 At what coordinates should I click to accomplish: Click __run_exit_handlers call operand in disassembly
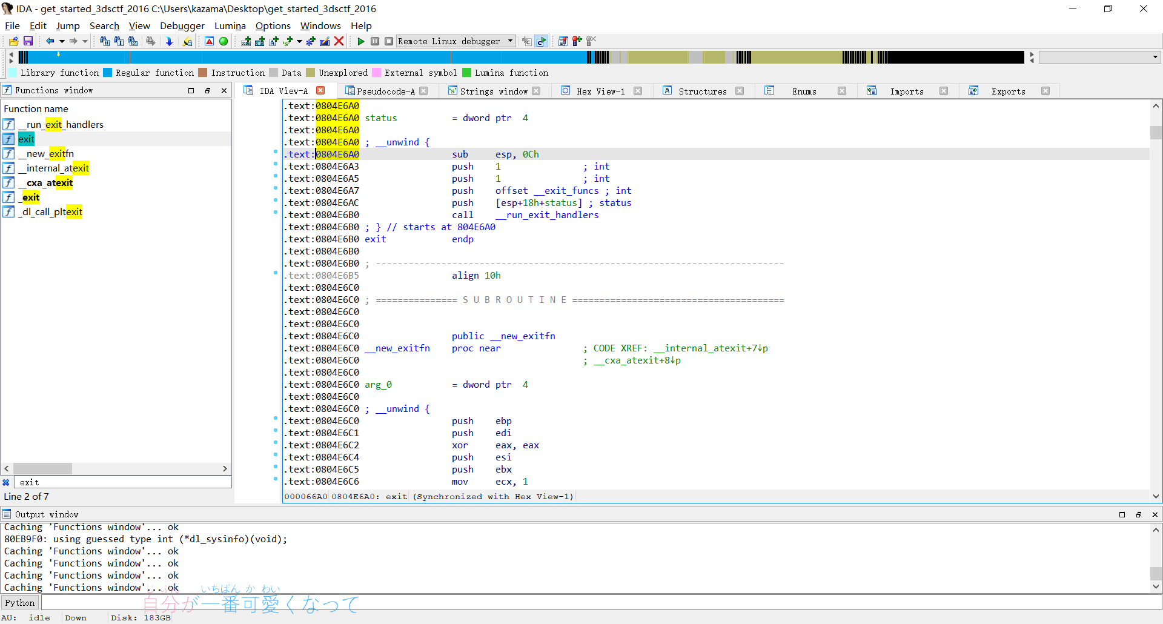[x=547, y=215]
